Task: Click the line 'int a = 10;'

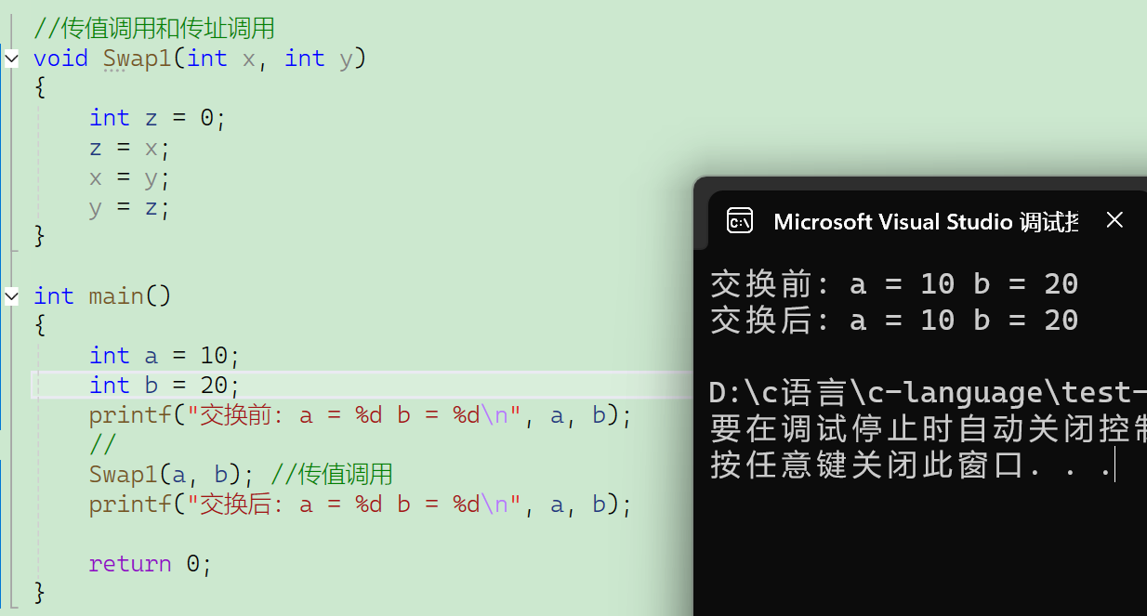Action: [165, 356]
